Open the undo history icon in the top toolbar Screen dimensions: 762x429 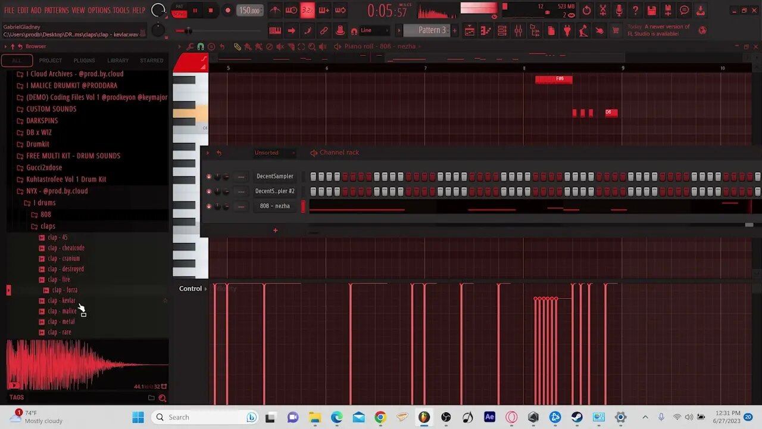click(x=586, y=11)
